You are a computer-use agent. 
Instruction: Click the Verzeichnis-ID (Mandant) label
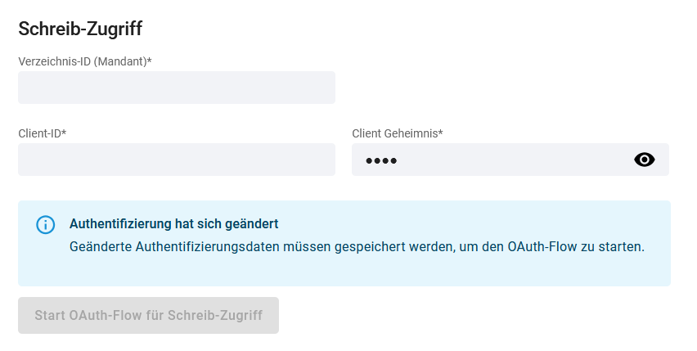(x=85, y=61)
